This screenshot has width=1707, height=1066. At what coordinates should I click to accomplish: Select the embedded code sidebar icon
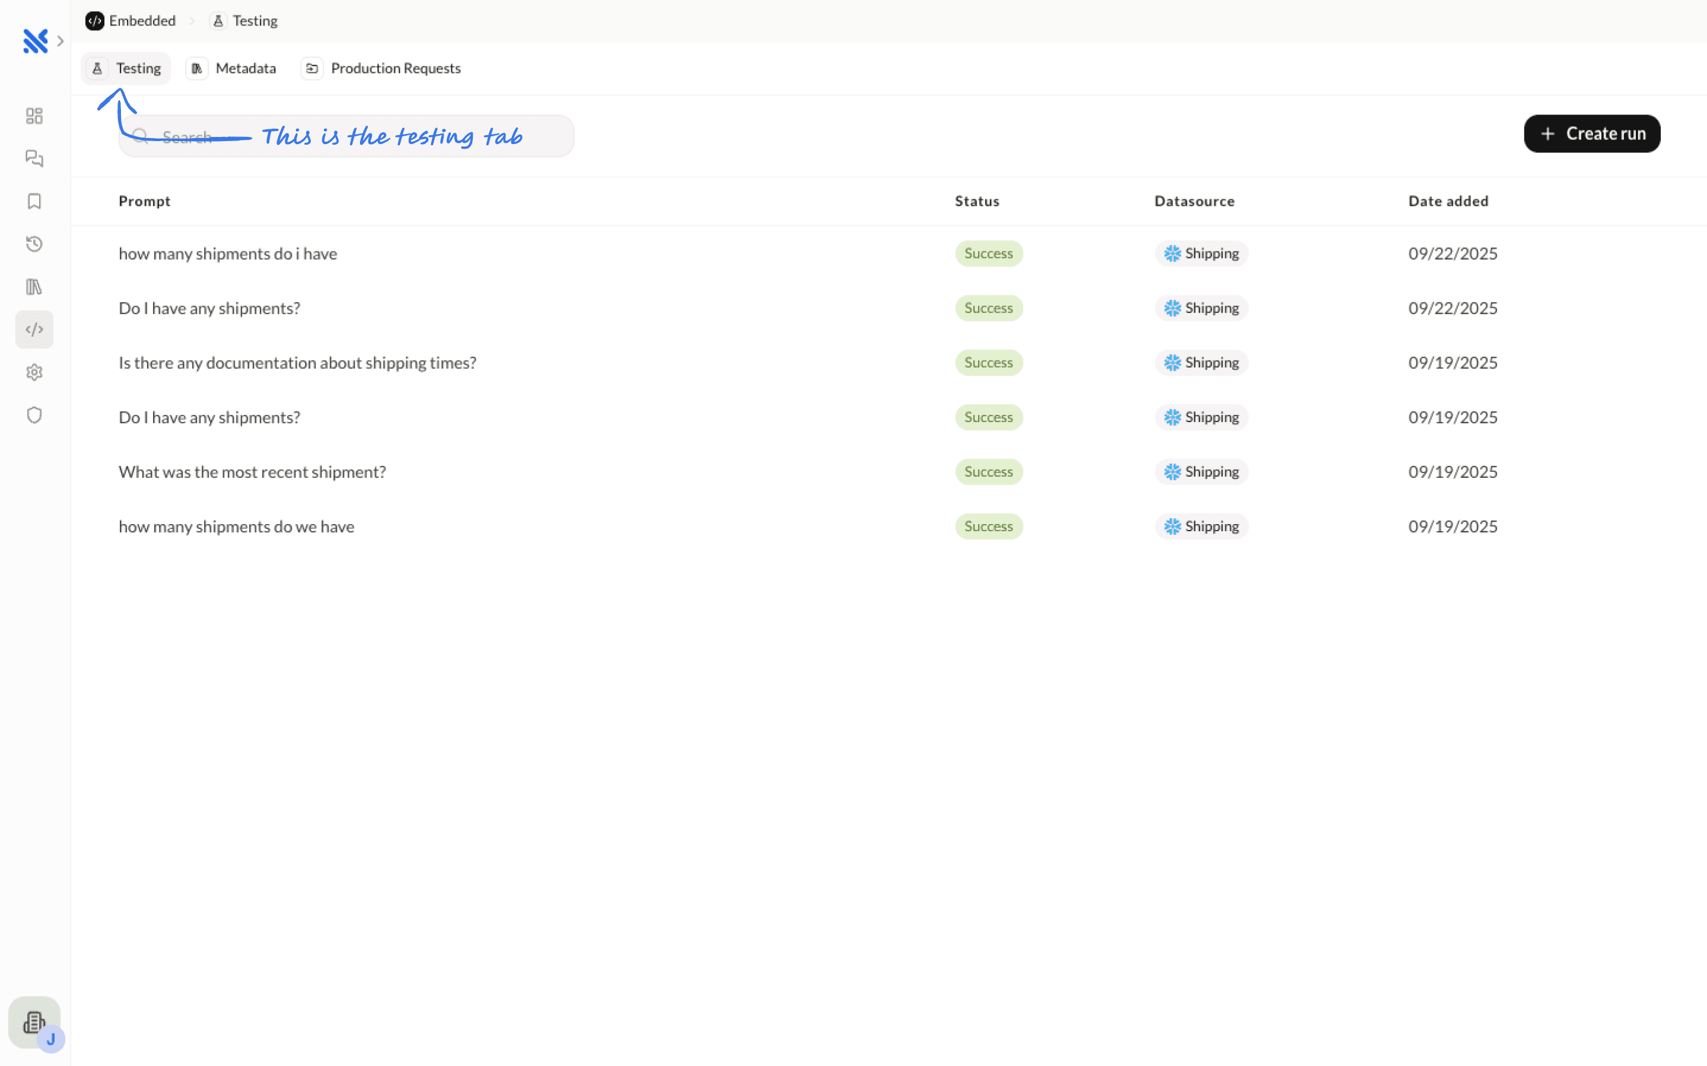tap(34, 329)
